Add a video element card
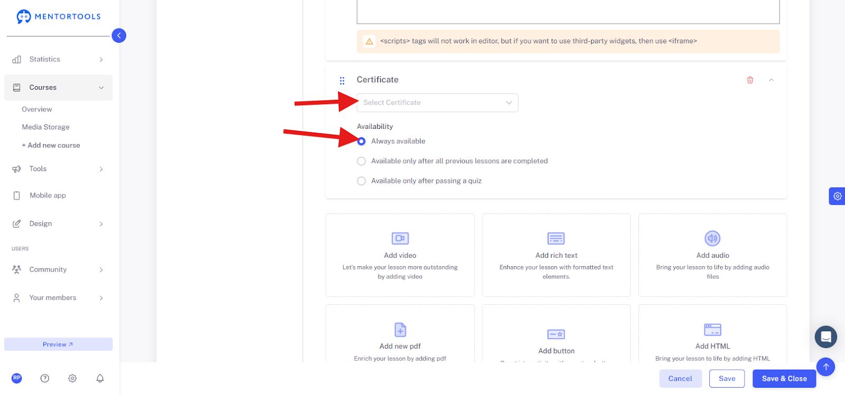Screen dimensions: 845x394 point(400,255)
